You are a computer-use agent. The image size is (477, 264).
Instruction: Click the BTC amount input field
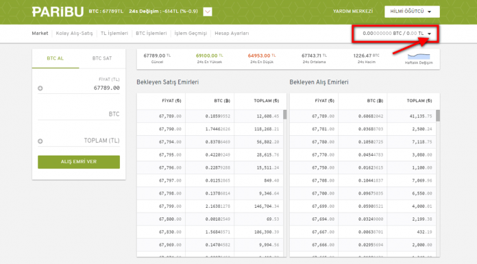coord(79,115)
